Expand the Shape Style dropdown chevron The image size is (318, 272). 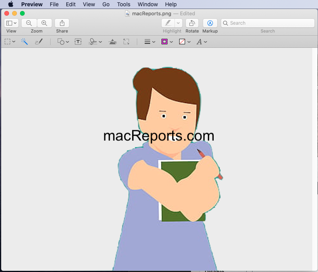(x=154, y=42)
